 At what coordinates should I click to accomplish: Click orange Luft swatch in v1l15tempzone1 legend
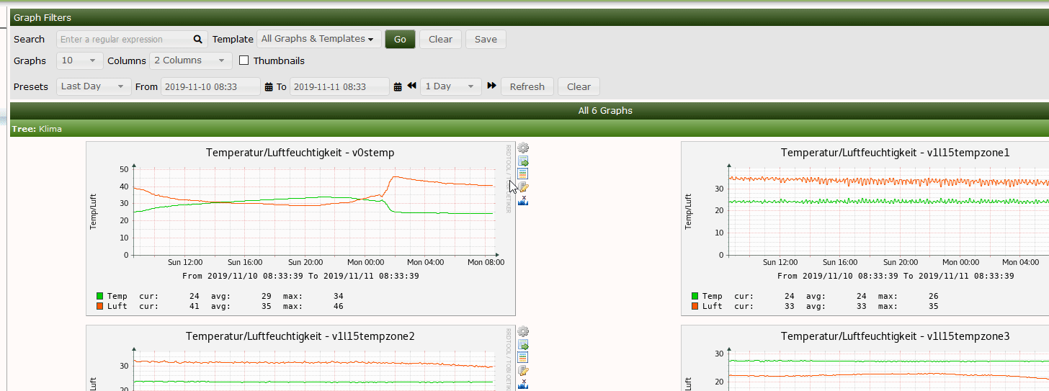click(695, 306)
